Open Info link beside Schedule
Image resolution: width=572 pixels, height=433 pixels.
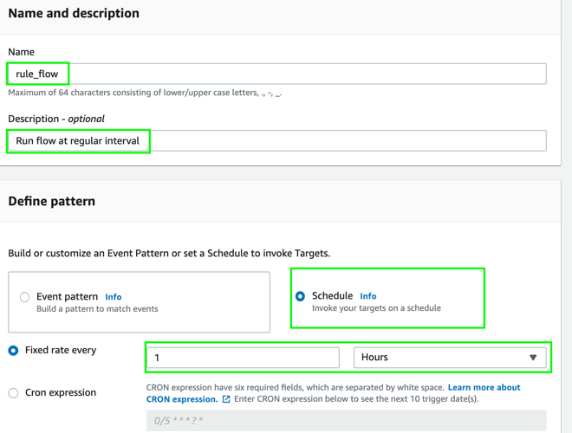tap(367, 296)
